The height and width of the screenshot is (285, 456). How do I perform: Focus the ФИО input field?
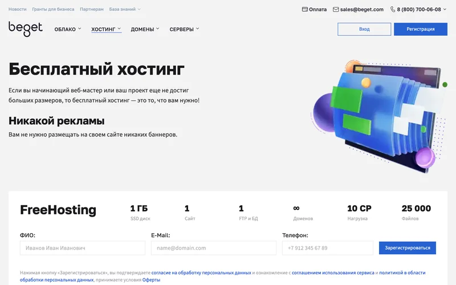83,248
